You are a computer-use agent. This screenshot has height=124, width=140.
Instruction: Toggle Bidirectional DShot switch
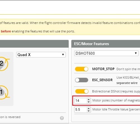click(x=82, y=91)
